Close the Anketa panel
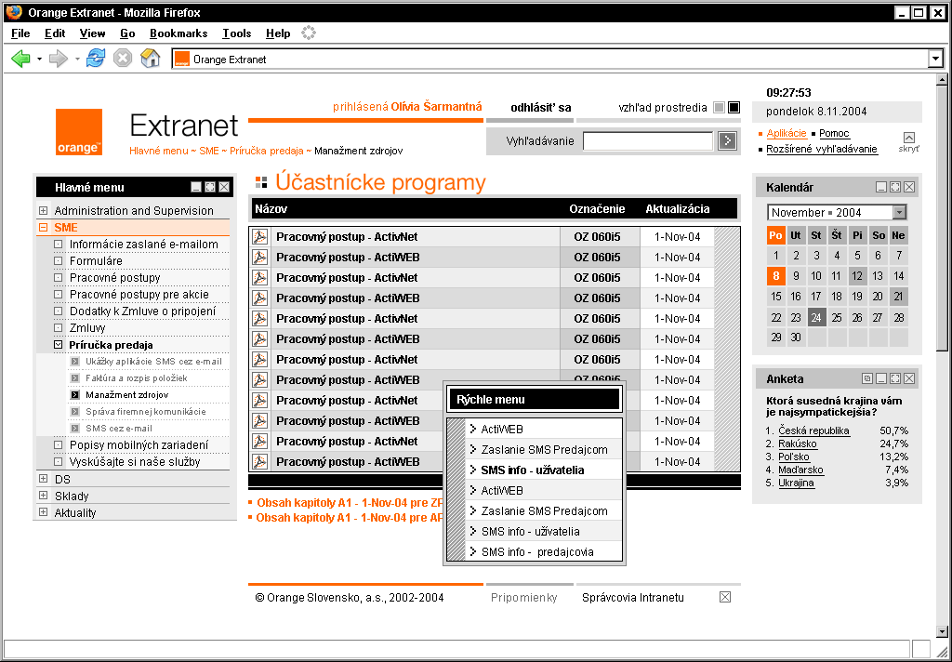The image size is (952, 662). tap(909, 378)
